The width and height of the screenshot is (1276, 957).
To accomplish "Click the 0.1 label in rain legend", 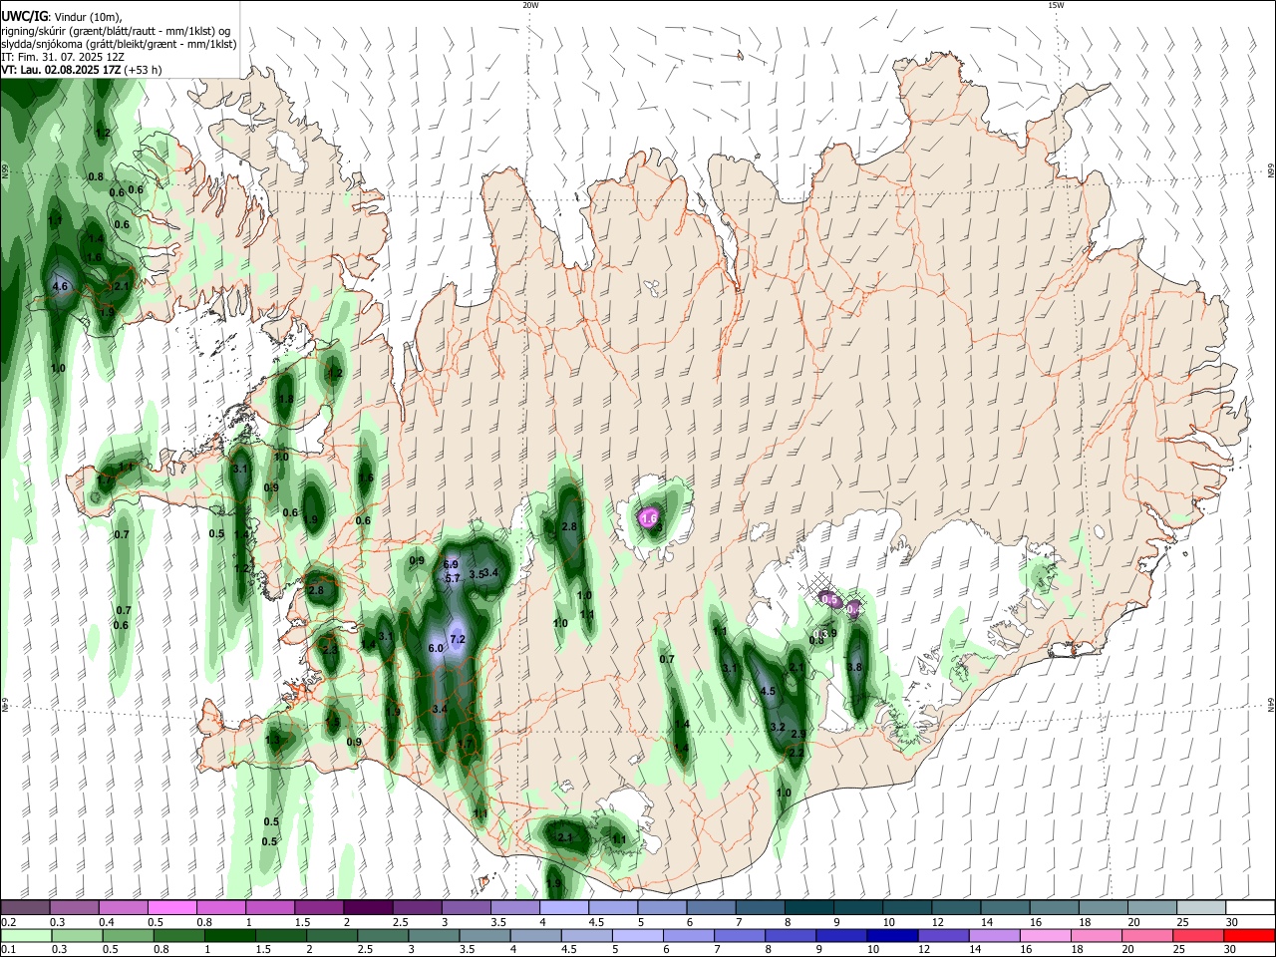I will (7, 949).
